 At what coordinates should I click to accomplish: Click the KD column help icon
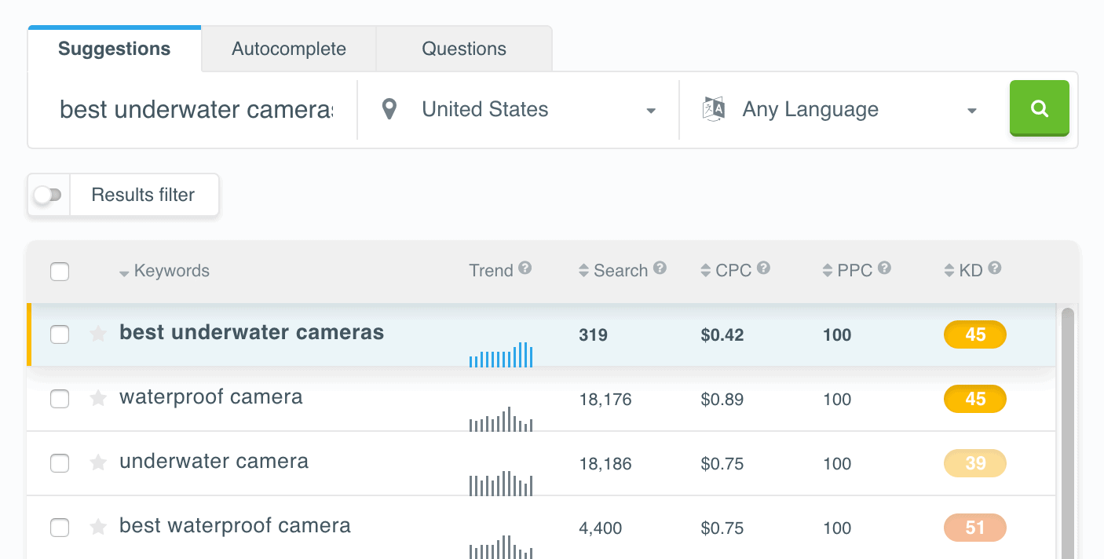pos(994,267)
